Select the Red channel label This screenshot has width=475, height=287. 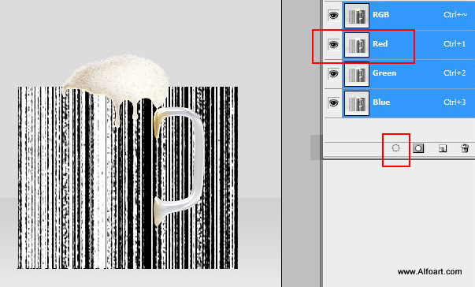coord(380,44)
